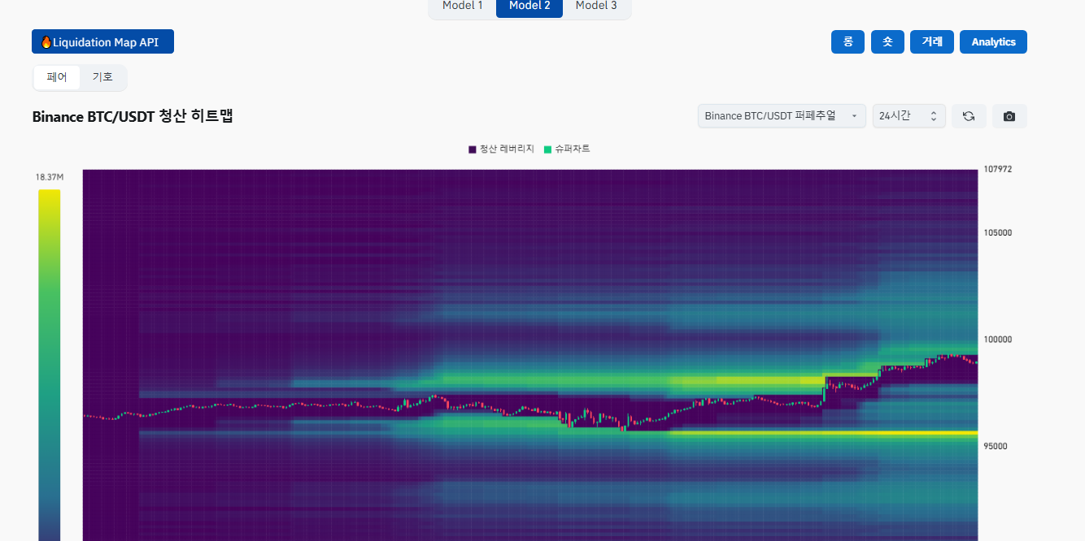
Task: Click the 롱 button
Action: click(x=848, y=41)
